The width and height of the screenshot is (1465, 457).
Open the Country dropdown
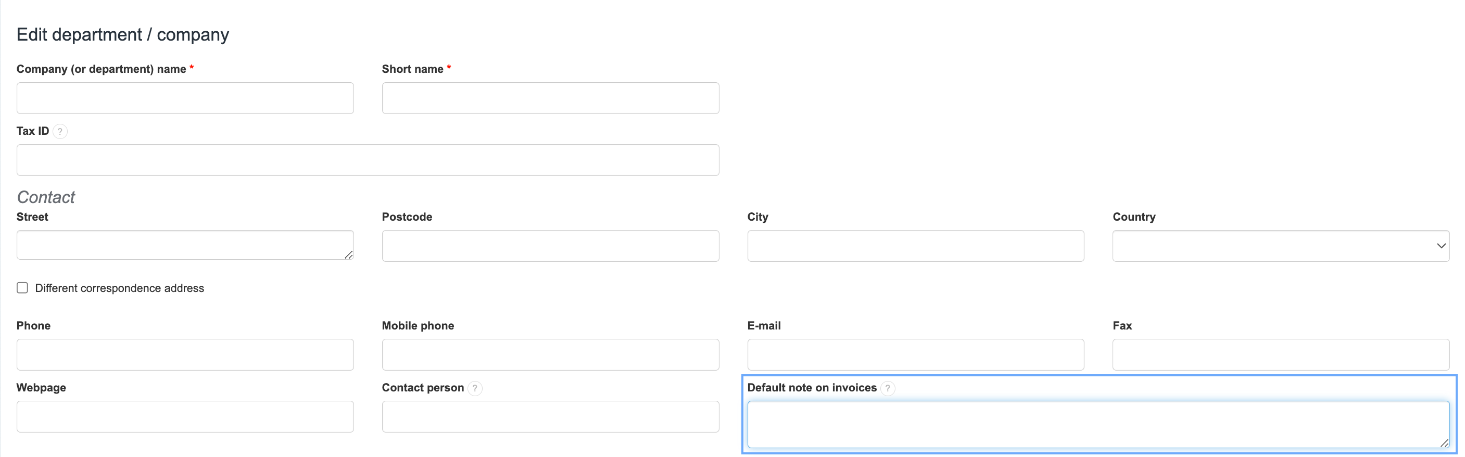(x=1280, y=246)
